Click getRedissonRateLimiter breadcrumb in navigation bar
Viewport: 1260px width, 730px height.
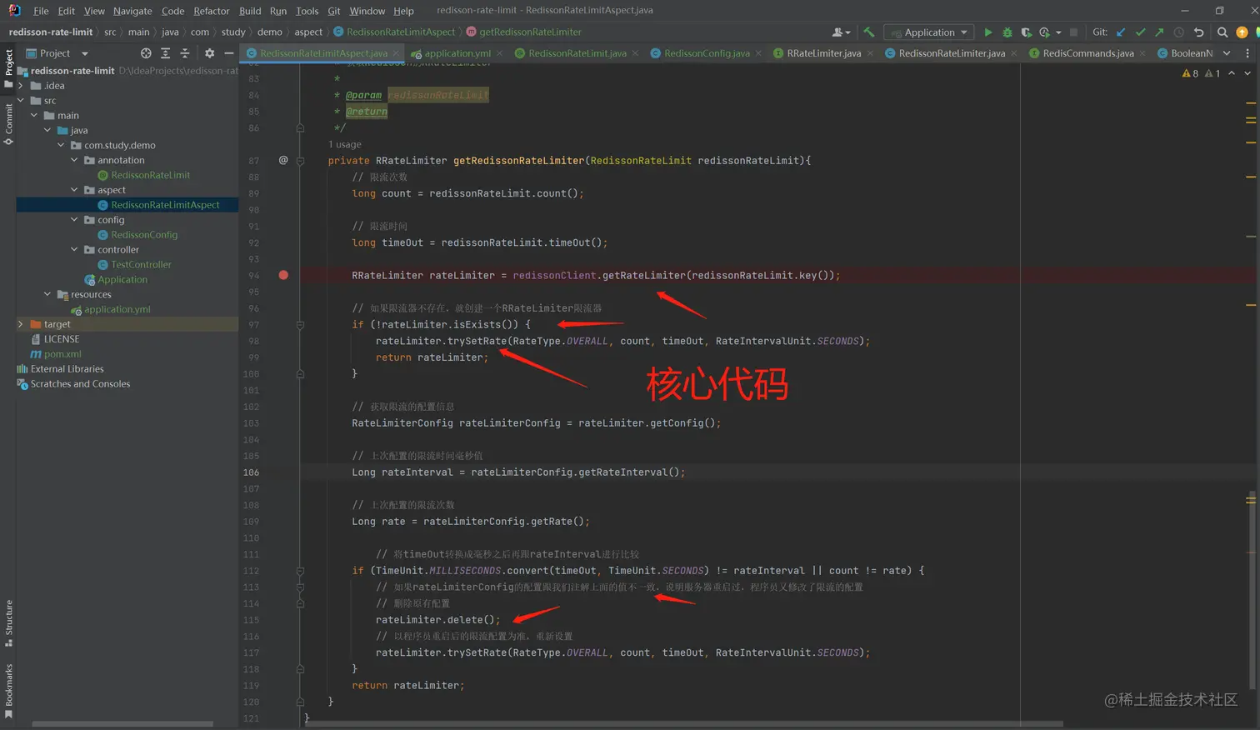tap(530, 32)
